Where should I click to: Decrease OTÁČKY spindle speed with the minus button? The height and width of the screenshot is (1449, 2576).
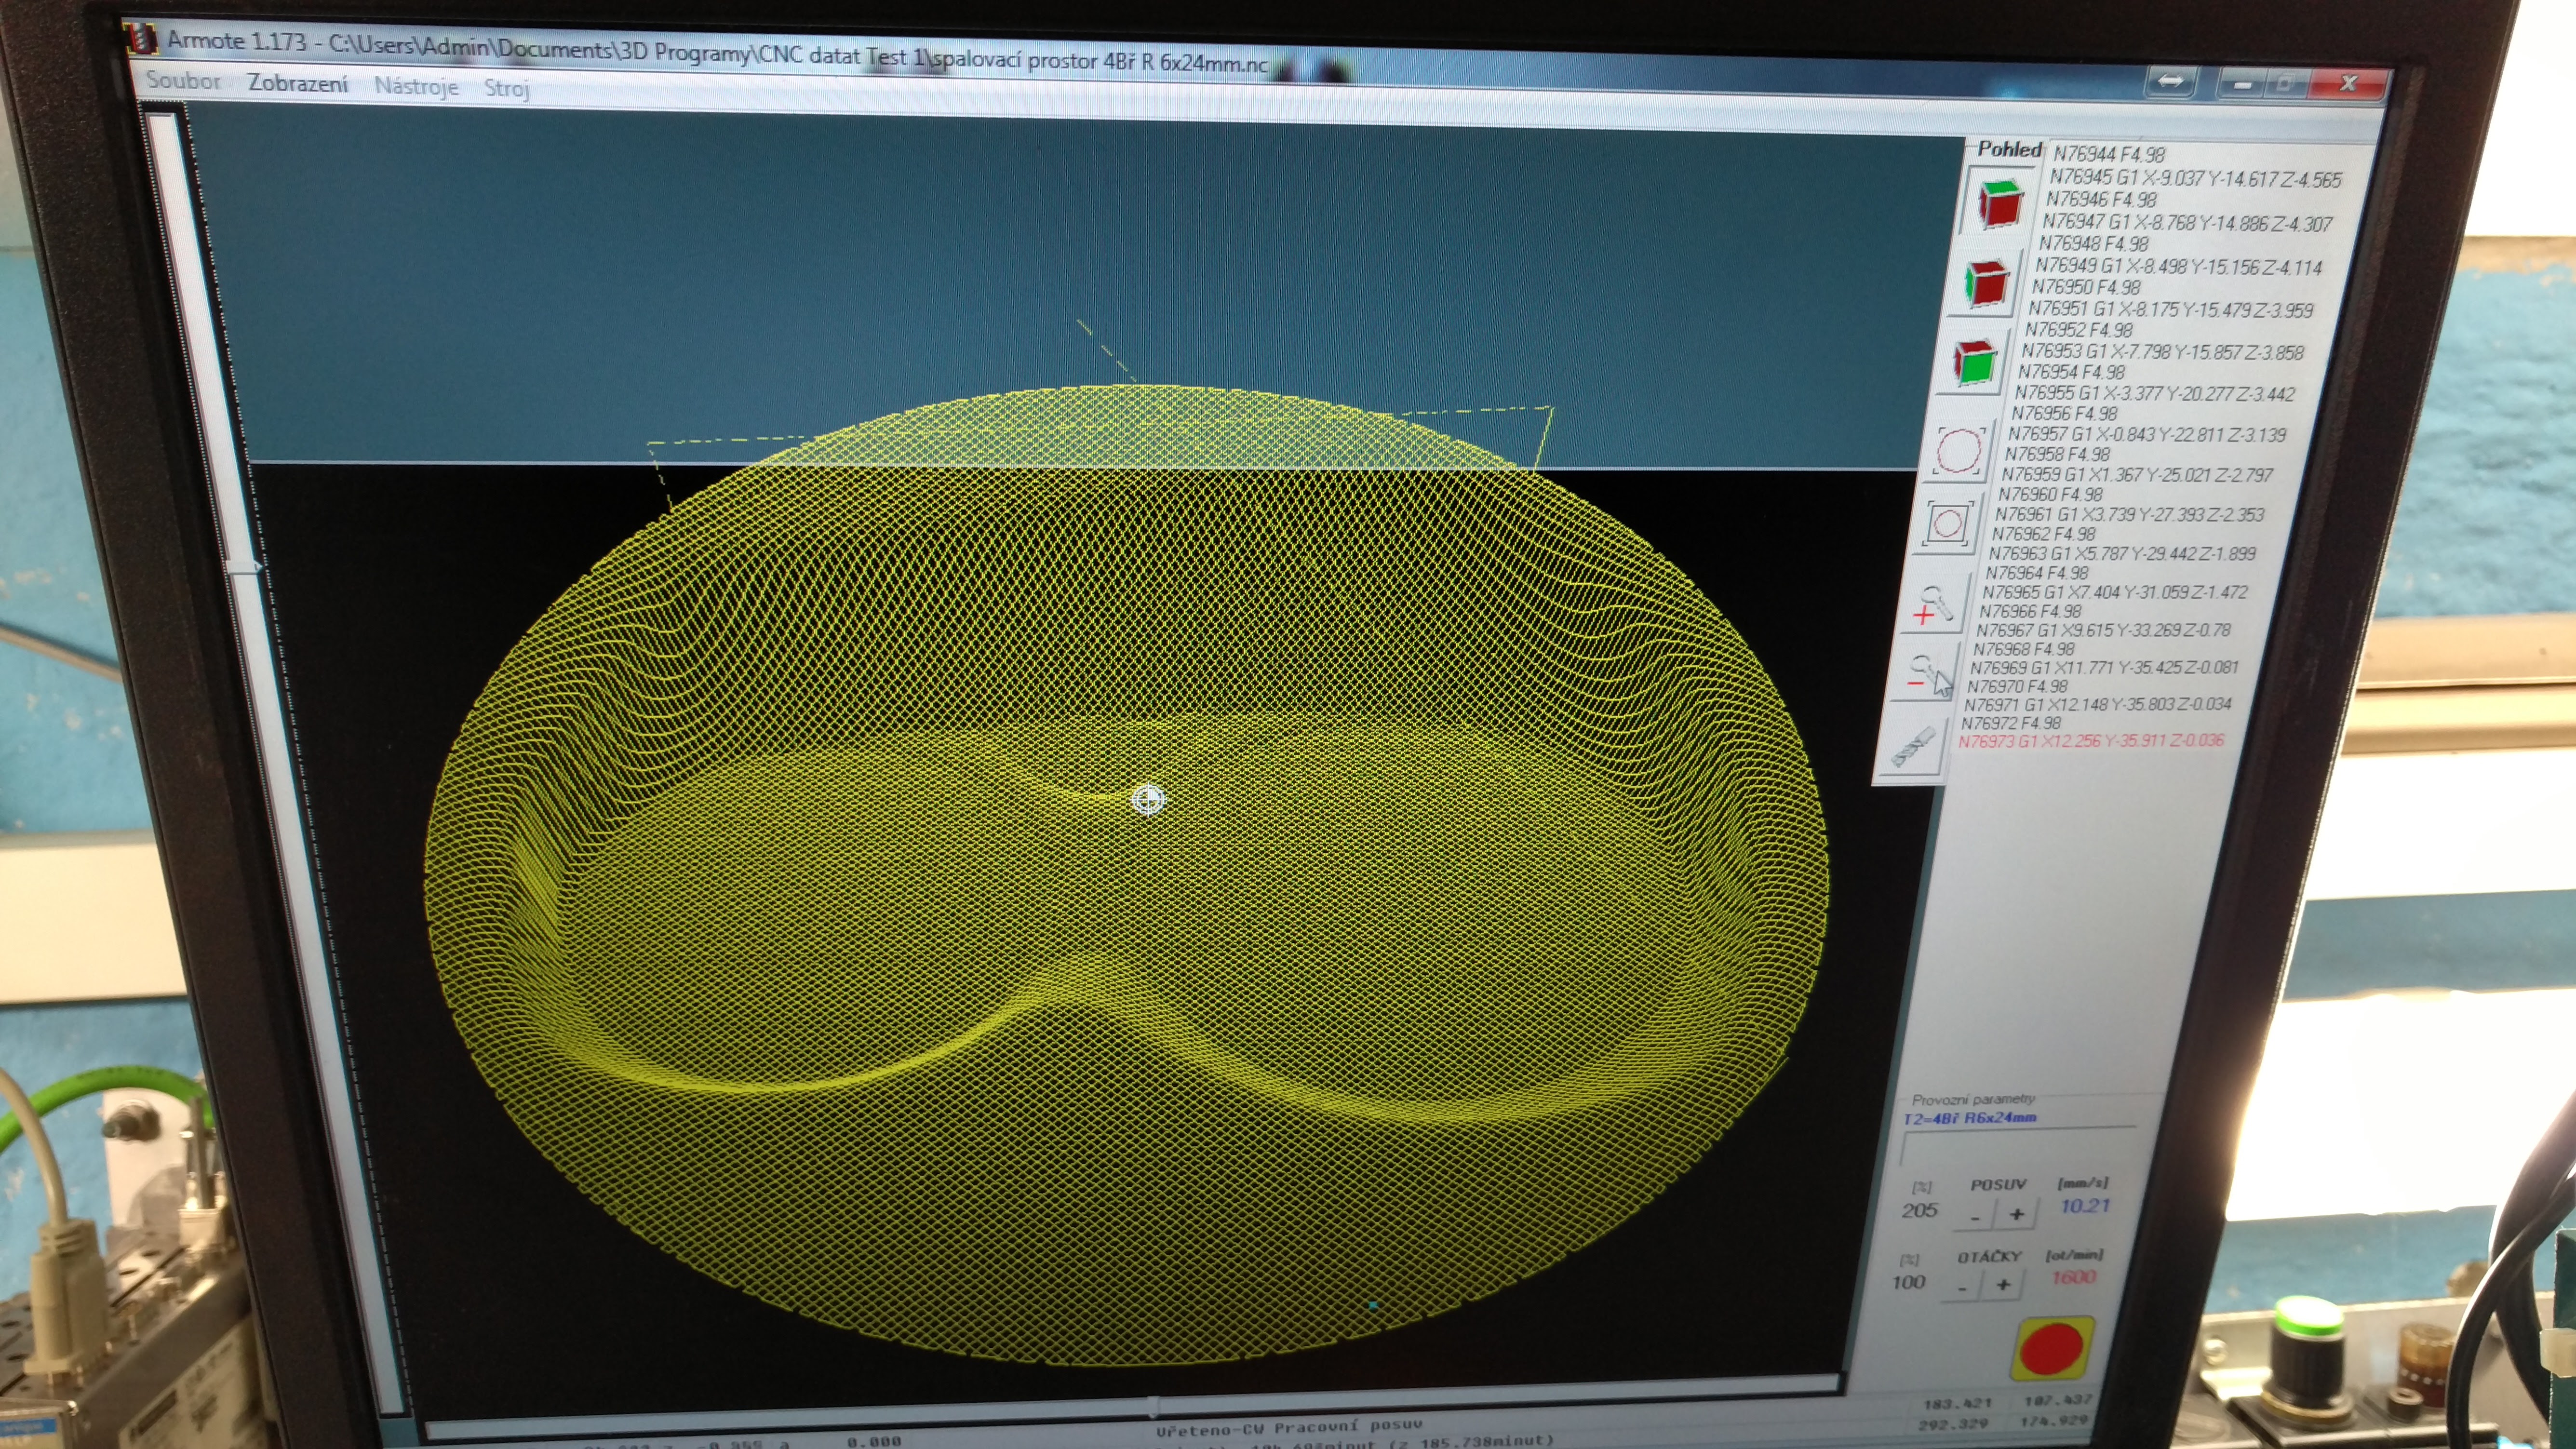[x=1962, y=1287]
